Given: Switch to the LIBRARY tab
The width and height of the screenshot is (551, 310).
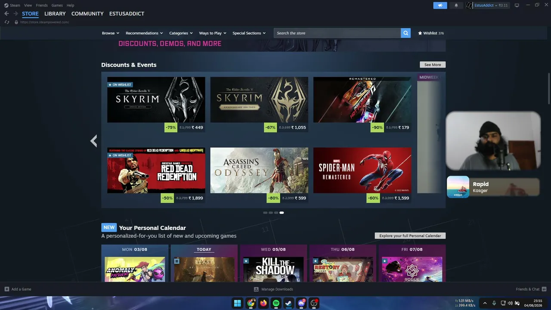Looking at the screenshot, I should tap(55, 14).
